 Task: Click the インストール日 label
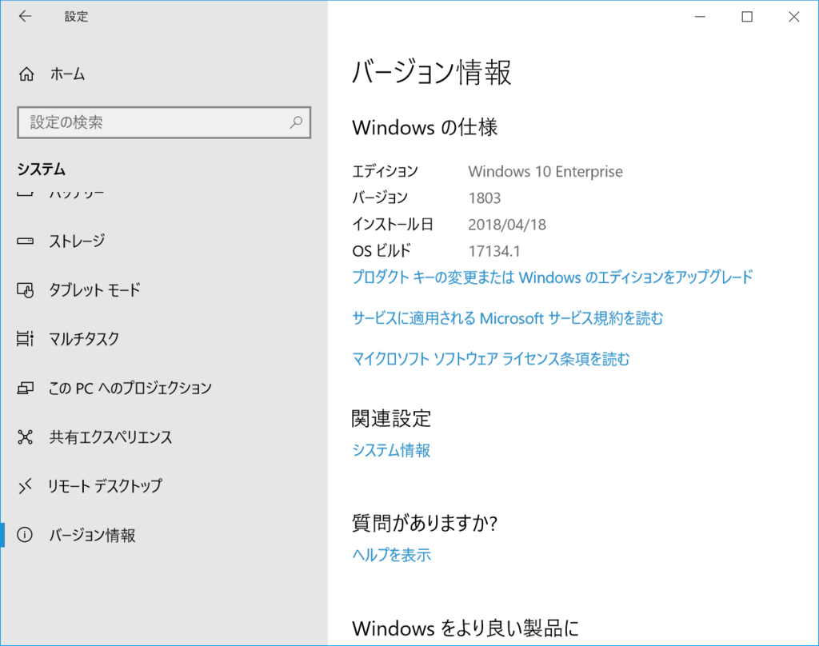click(393, 225)
